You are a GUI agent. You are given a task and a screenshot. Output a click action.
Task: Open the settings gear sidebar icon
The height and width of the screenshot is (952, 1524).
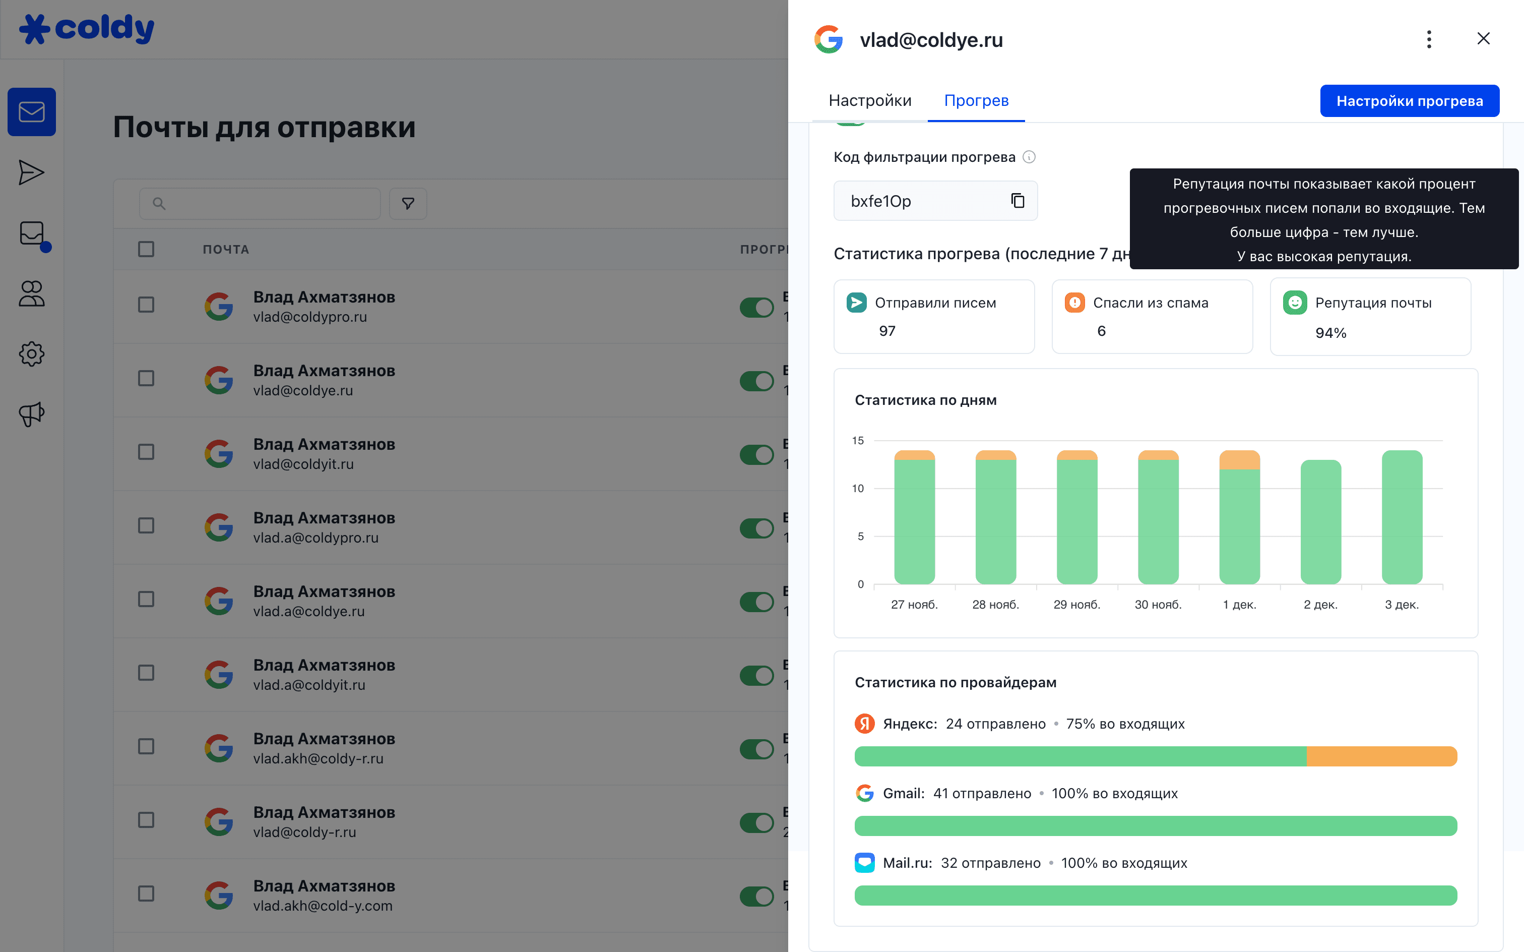pyautogui.click(x=31, y=354)
